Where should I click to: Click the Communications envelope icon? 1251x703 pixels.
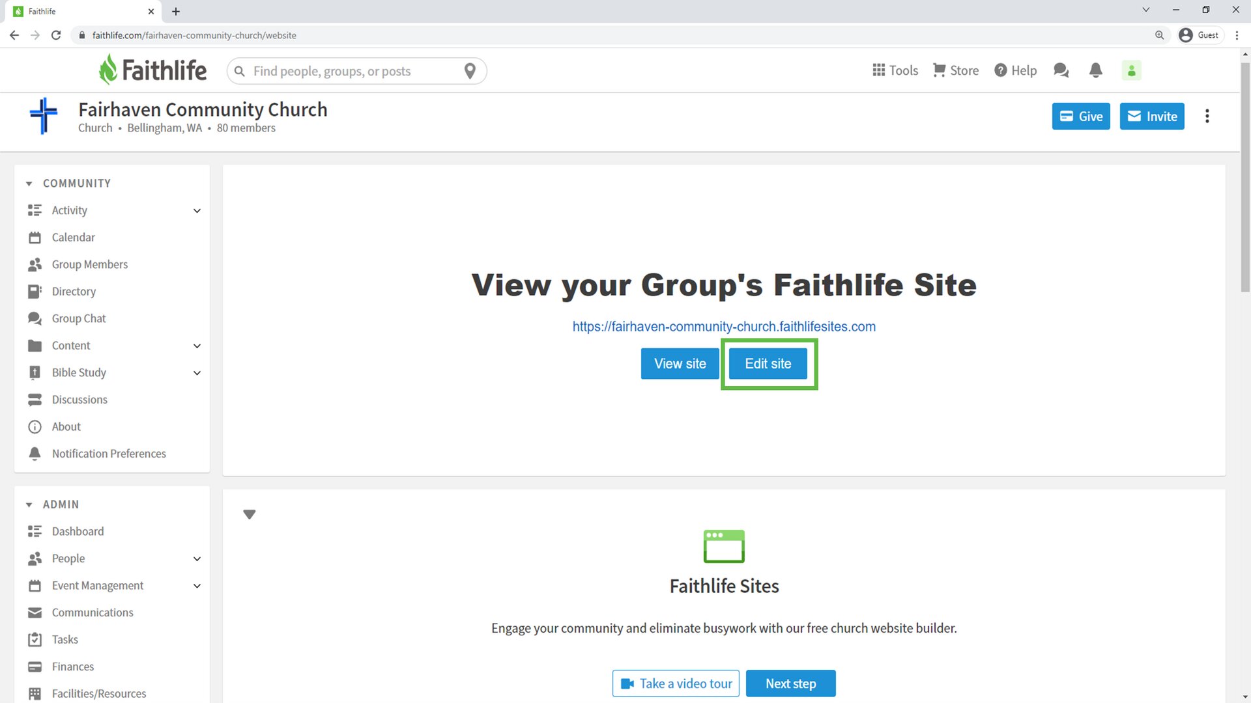[35, 613]
